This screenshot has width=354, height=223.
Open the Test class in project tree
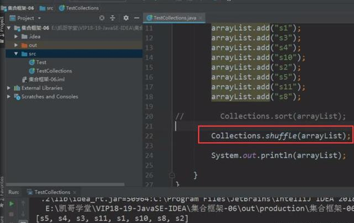coord(41,63)
